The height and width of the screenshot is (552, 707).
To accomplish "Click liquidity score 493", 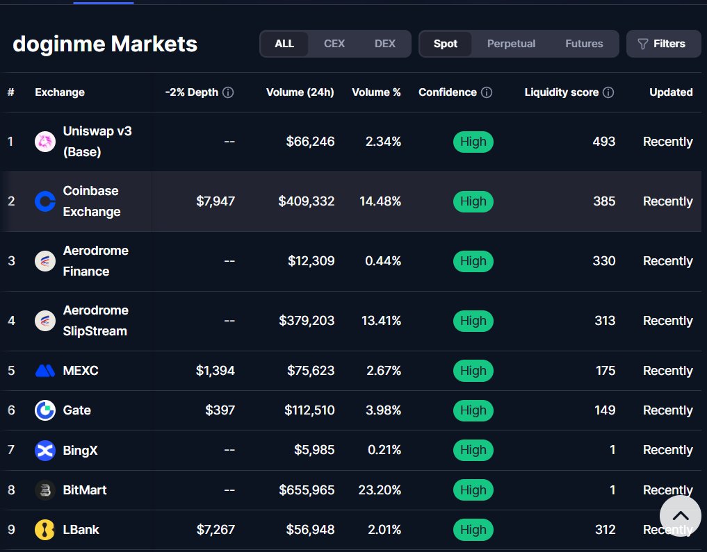I will coord(603,142).
